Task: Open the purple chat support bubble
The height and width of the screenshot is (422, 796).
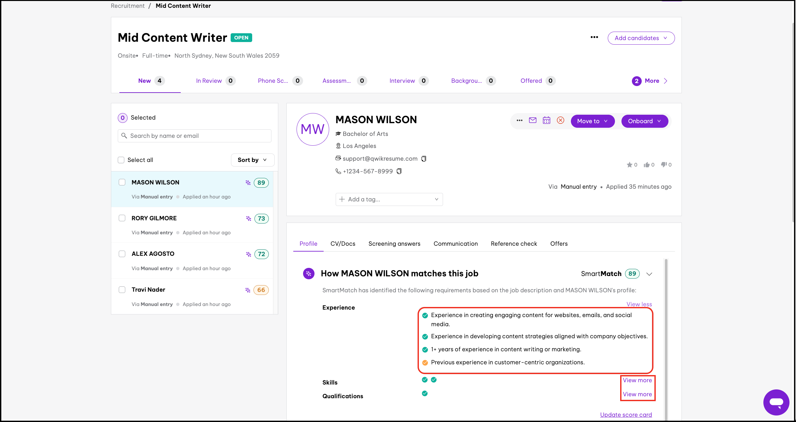Action: coord(776,402)
